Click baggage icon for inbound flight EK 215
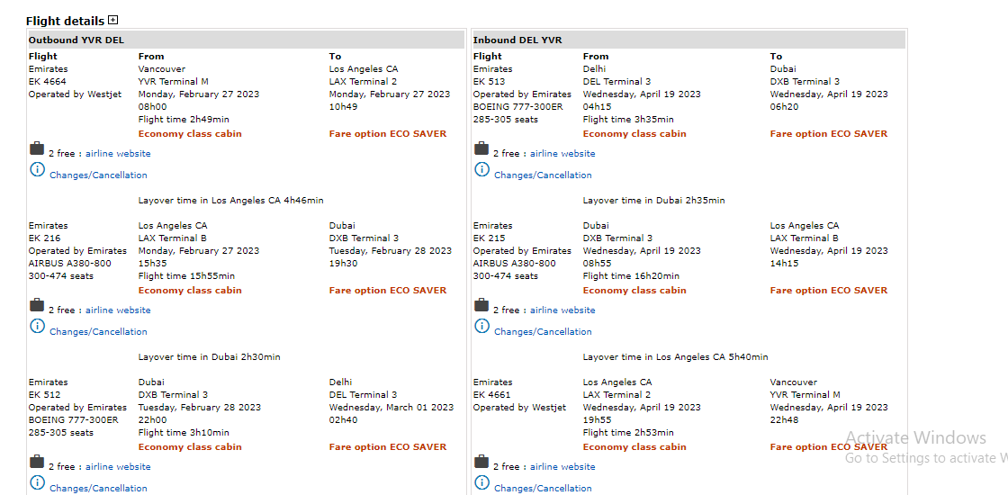The width and height of the screenshot is (1008, 495). tap(481, 305)
